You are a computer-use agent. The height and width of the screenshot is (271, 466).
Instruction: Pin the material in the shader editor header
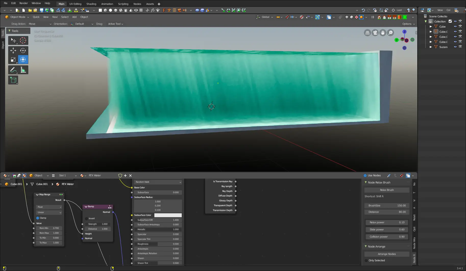389,175
